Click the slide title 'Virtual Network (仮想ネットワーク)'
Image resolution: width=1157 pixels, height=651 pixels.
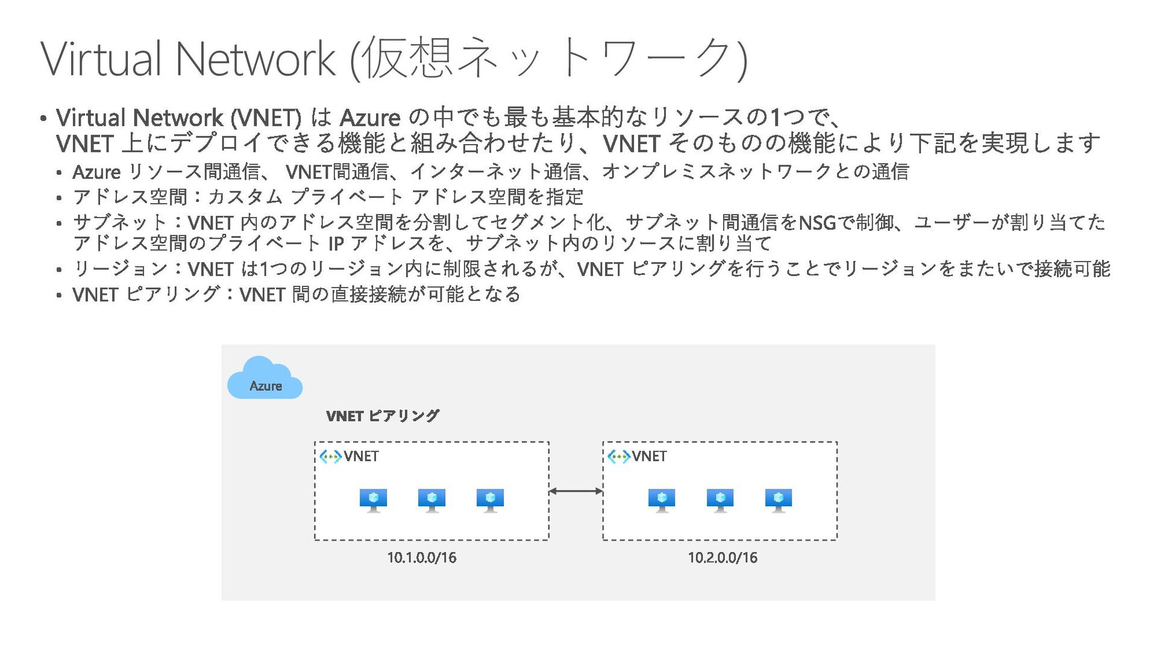395,58
